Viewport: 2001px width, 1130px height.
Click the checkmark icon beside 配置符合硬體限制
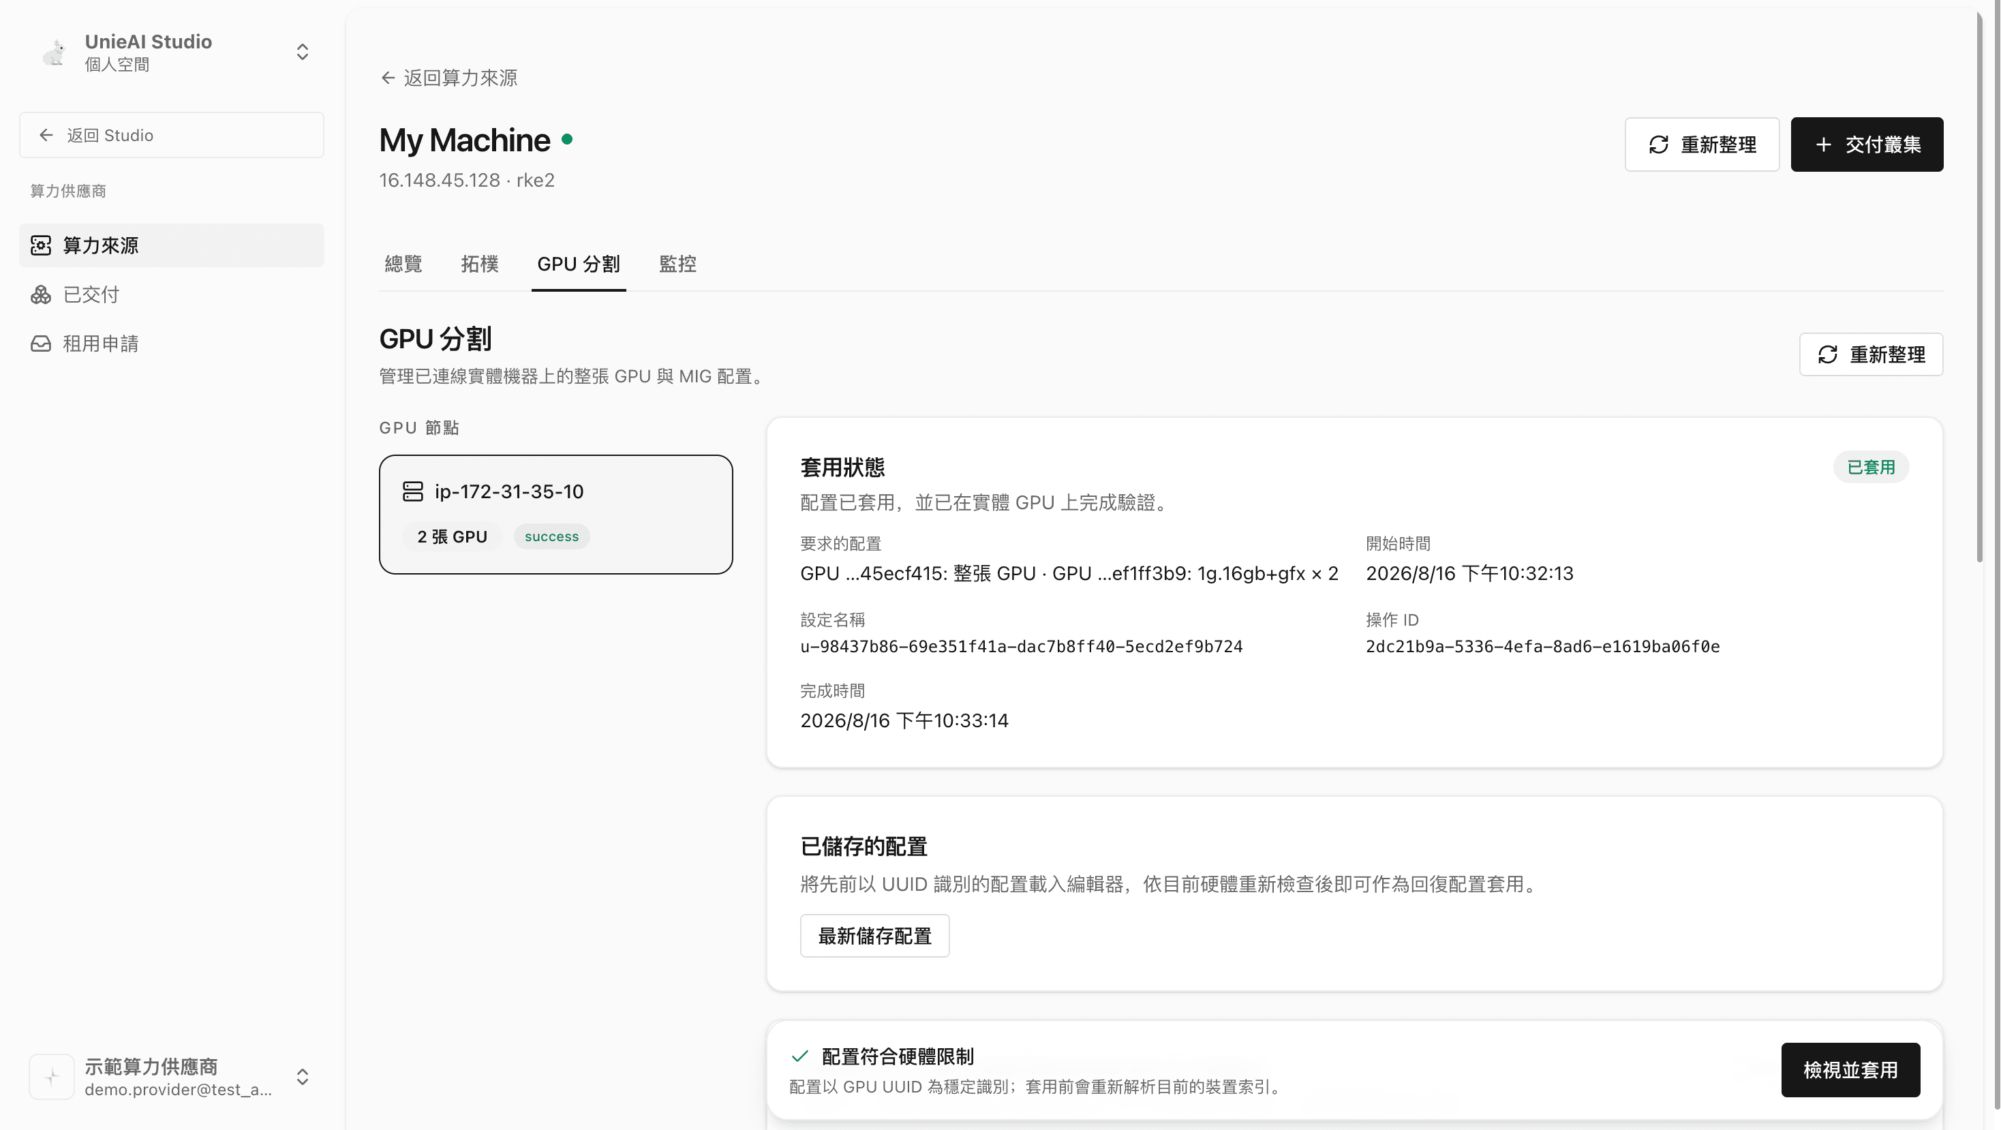(x=800, y=1056)
